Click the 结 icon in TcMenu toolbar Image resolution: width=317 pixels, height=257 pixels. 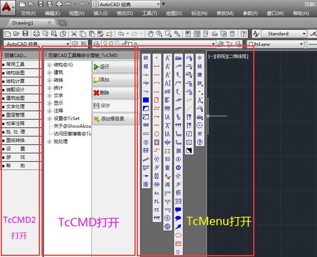click(x=199, y=66)
